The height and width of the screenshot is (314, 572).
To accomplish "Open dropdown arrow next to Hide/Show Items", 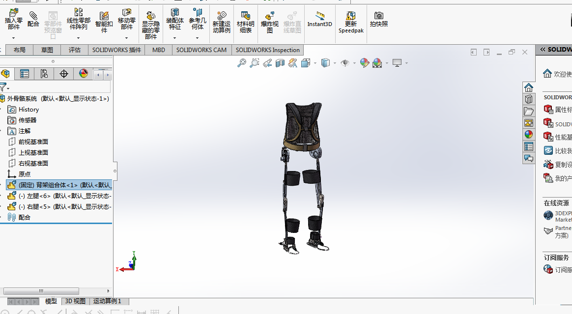I will (354, 63).
